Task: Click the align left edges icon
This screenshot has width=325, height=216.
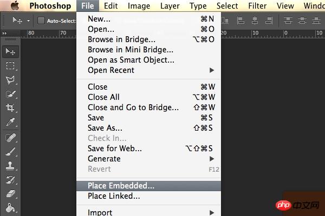Action: [240, 21]
